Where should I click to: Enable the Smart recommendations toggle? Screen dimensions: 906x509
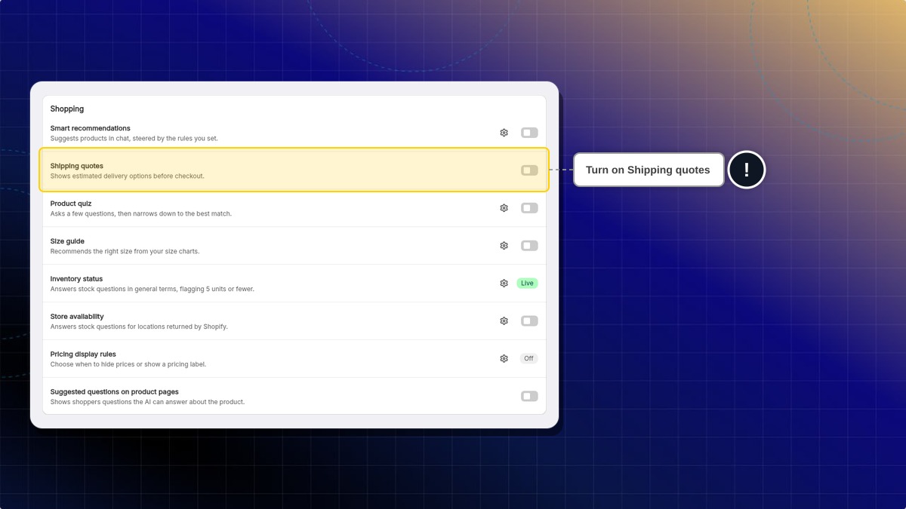click(x=529, y=133)
